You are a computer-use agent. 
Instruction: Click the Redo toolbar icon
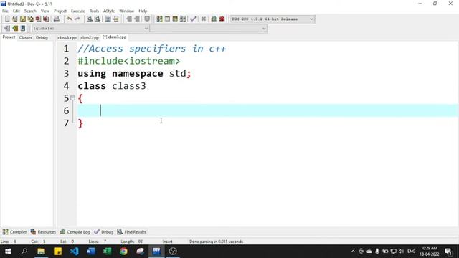point(77,19)
